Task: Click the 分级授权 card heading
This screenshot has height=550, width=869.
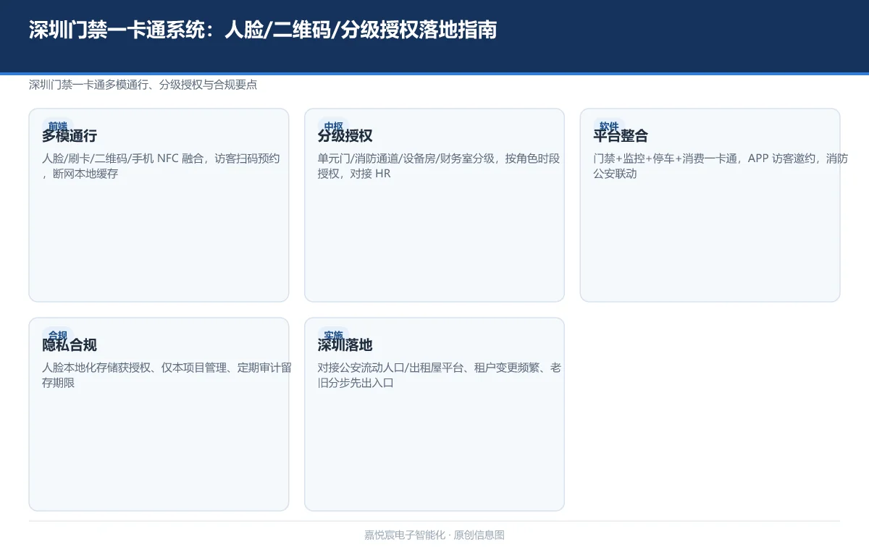Action: pyautogui.click(x=345, y=136)
